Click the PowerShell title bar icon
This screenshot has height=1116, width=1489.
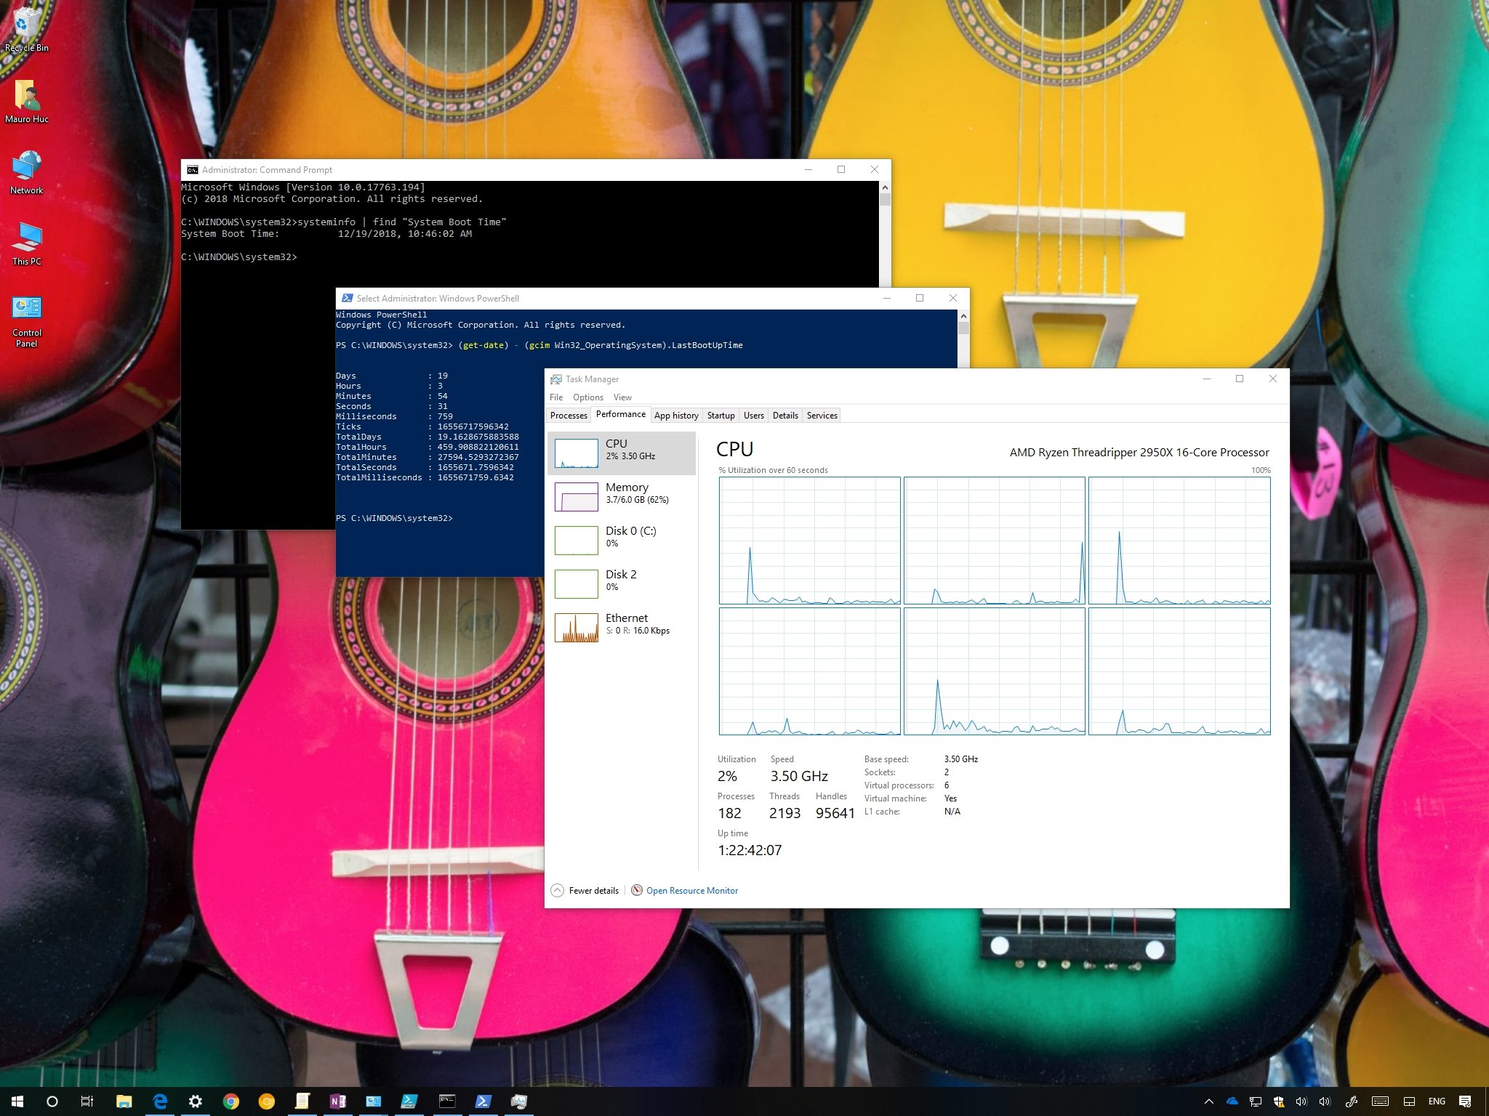(x=348, y=298)
